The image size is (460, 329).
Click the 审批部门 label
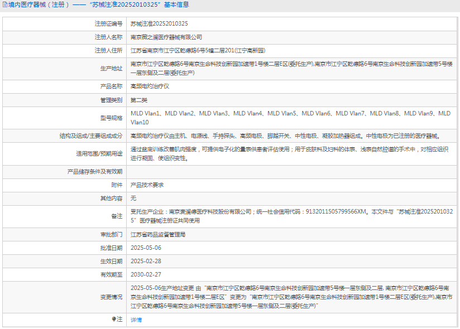112,235
